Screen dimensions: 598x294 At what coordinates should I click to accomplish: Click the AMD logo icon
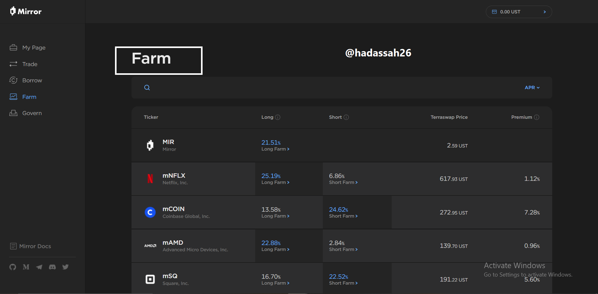pyautogui.click(x=150, y=246)
